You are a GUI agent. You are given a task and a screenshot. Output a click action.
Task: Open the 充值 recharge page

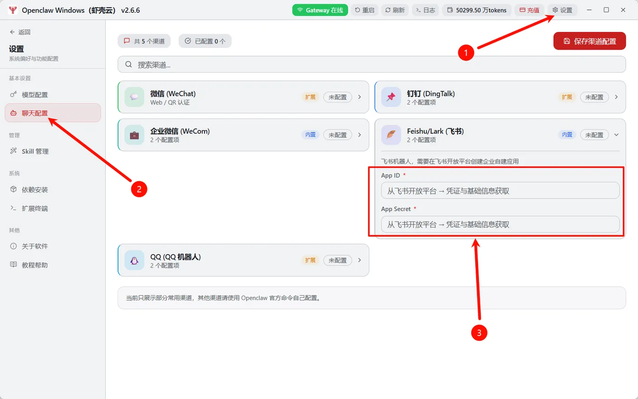(x=530, y=10)
